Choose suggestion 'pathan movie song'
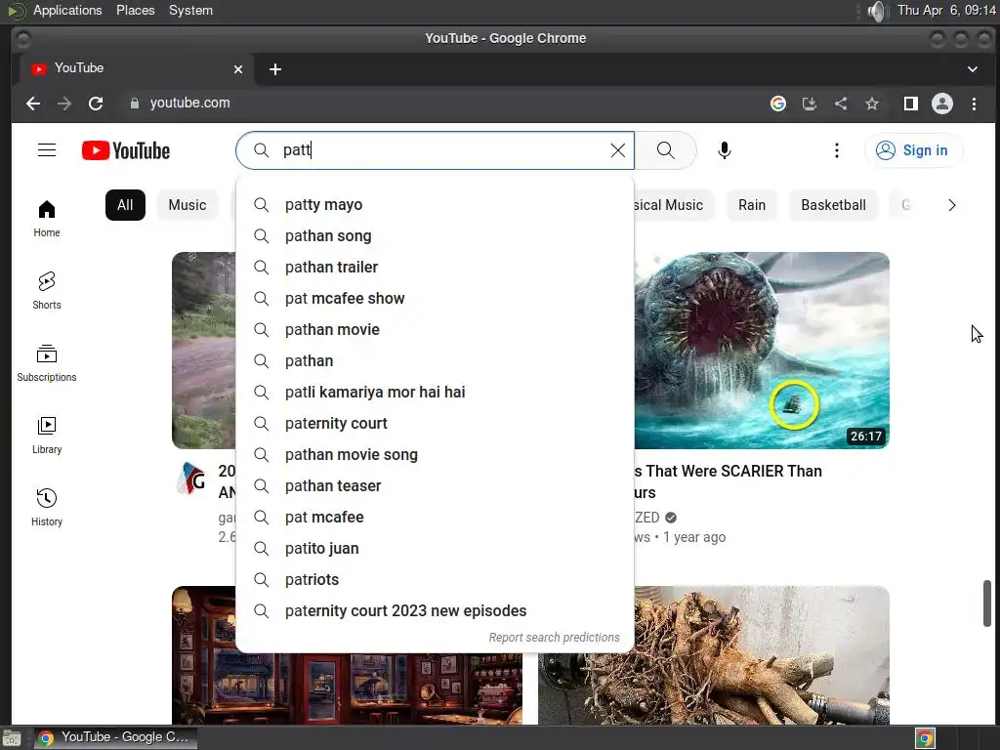This screenshot has width=1000, height=750. click(x=435, y=455)
